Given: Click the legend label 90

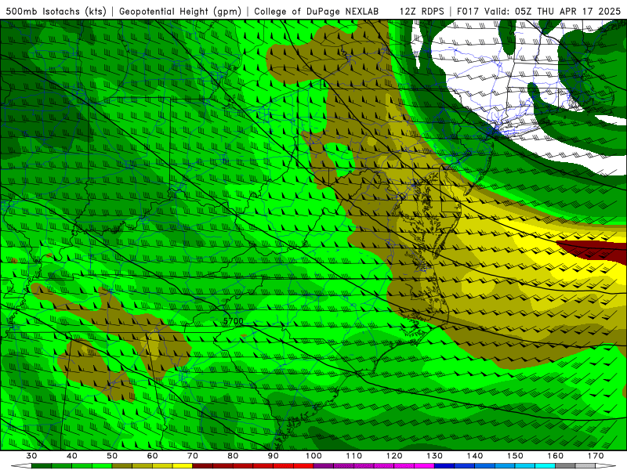Looking at the screenshot, I should (x=273, y=456).
